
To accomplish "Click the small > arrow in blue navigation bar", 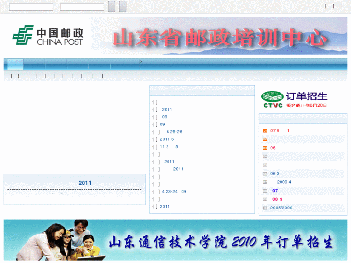I will coord(141,62).
